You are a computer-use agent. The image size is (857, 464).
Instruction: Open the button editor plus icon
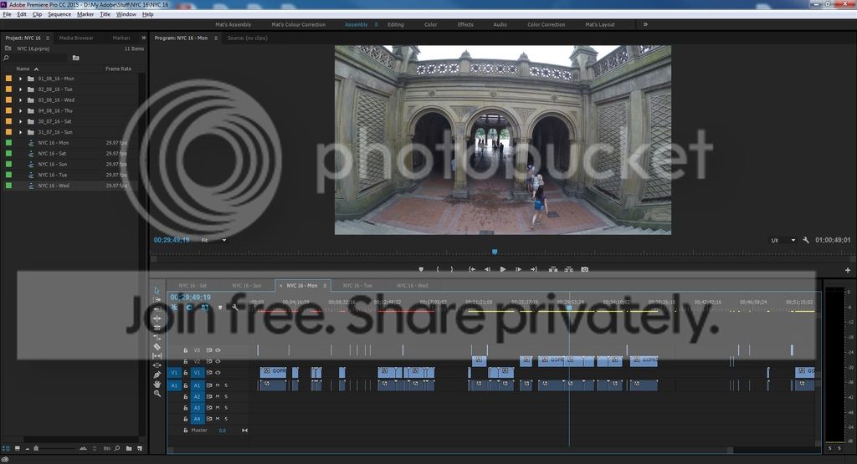click(848, 270)
